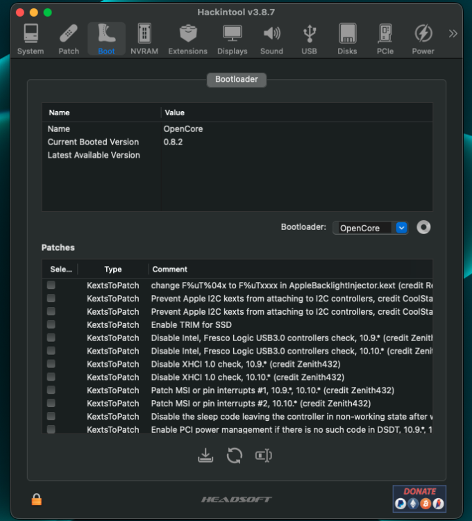Check Fresco Logic USB3.0 10.10 patch checkbox

click(x=51, y=351)
